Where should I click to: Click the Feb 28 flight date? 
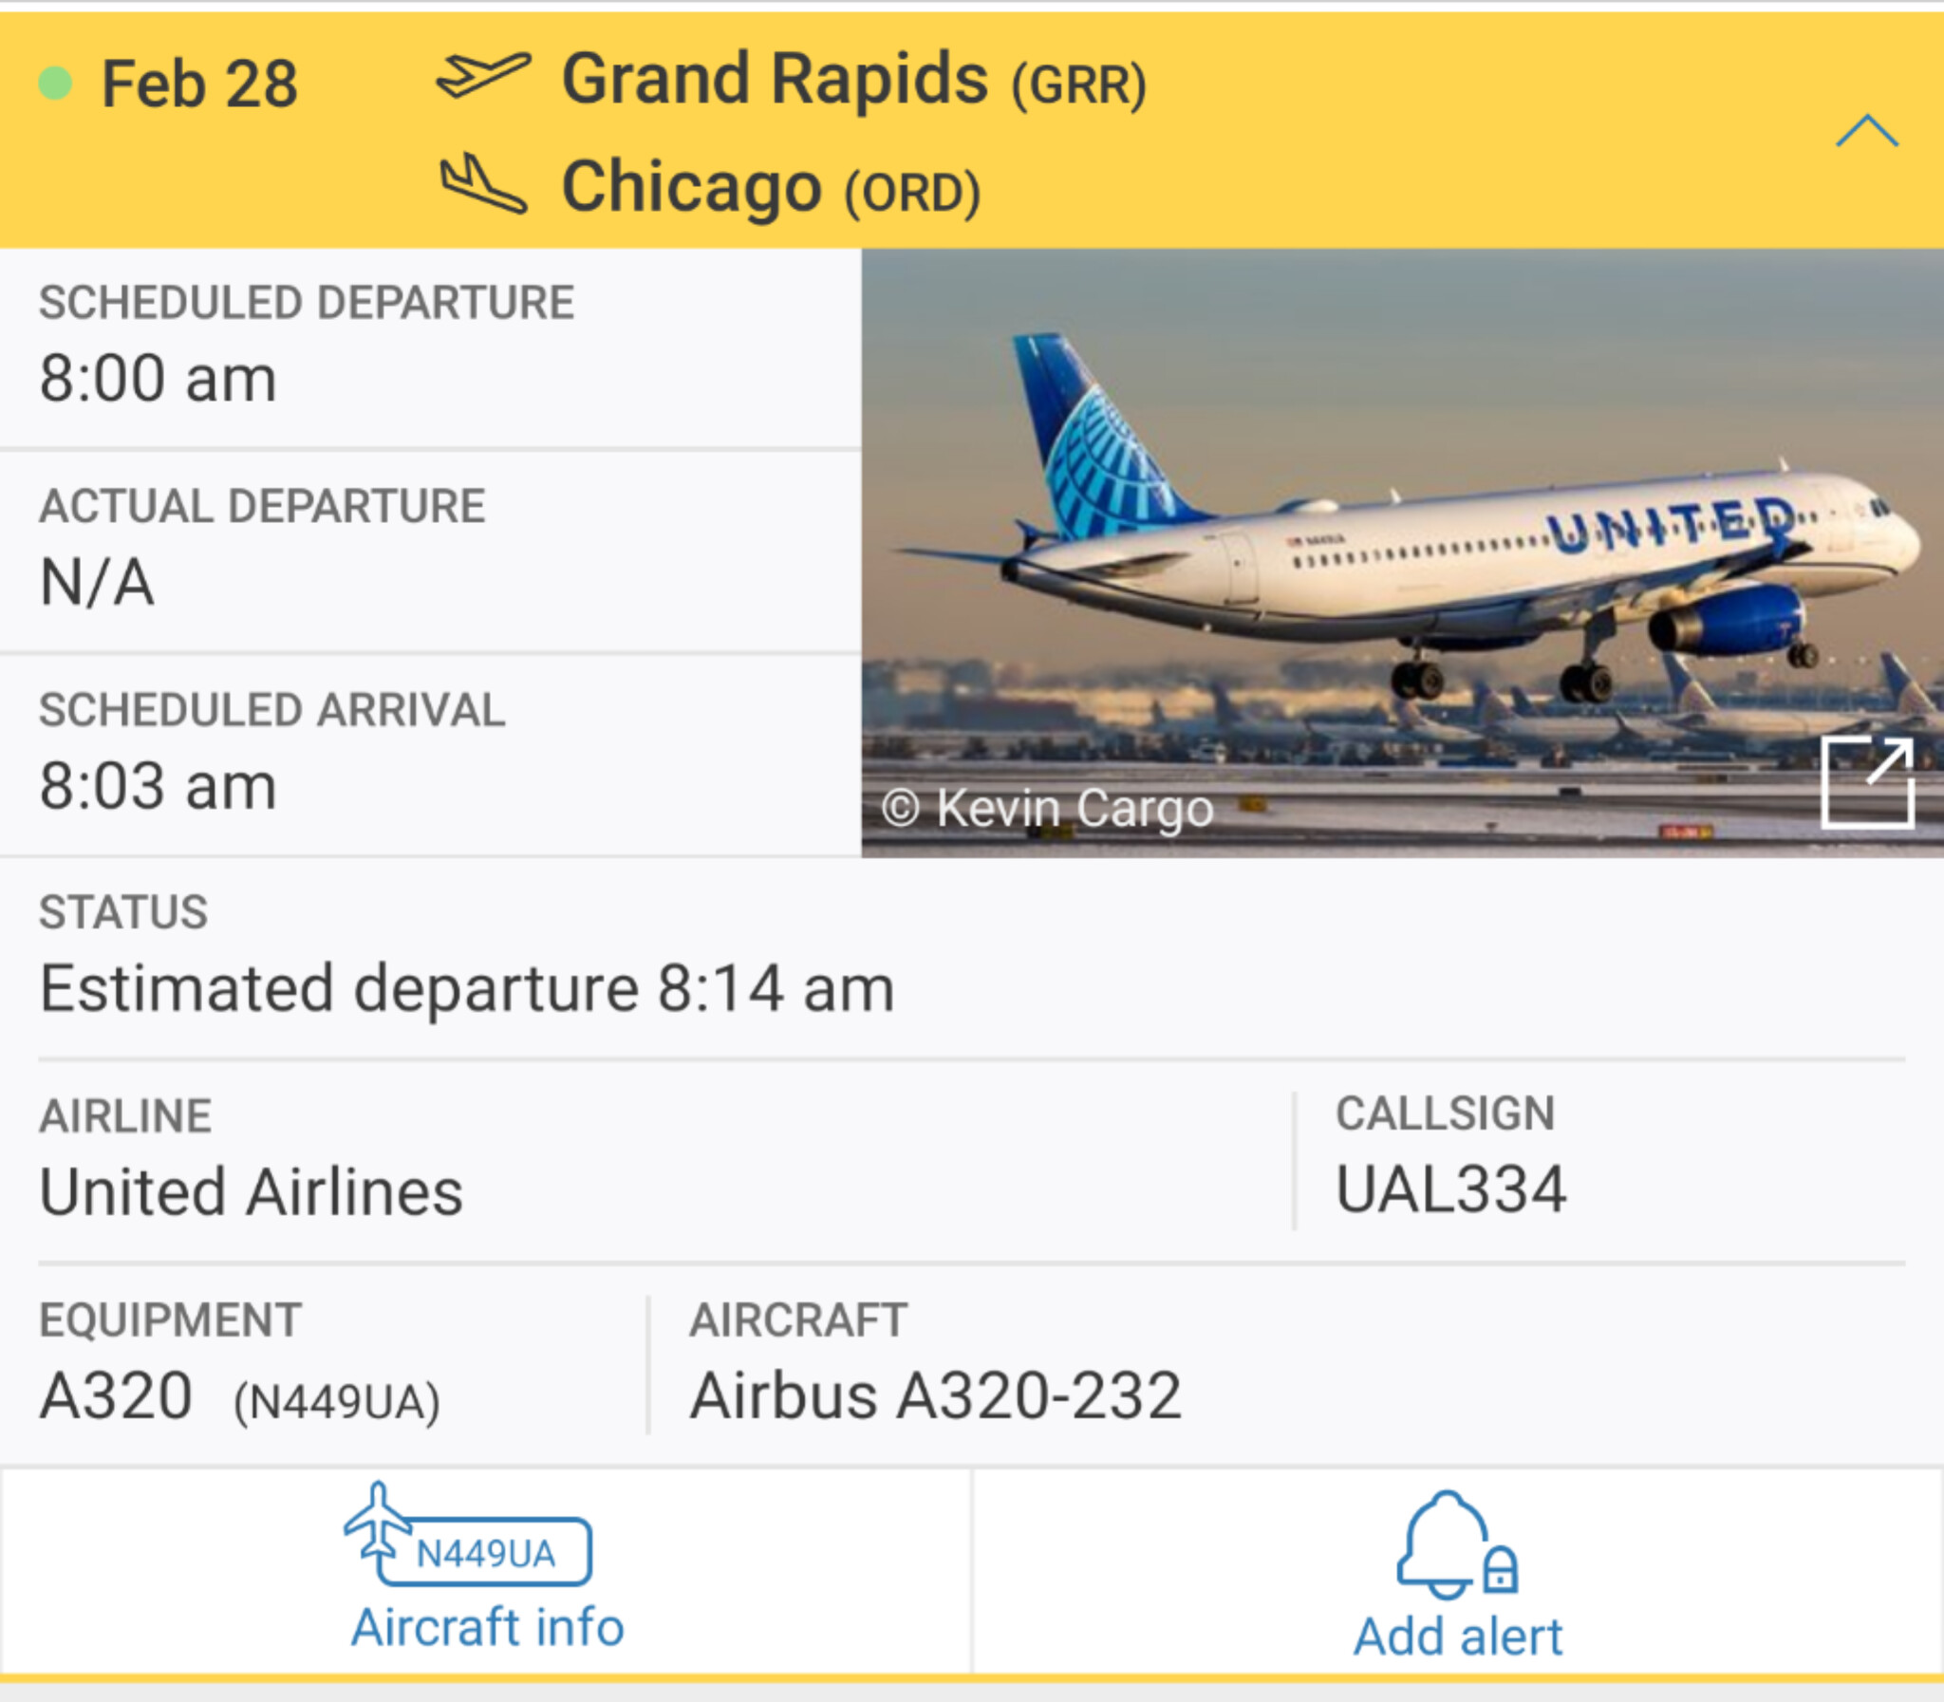(x=199, y=84)
